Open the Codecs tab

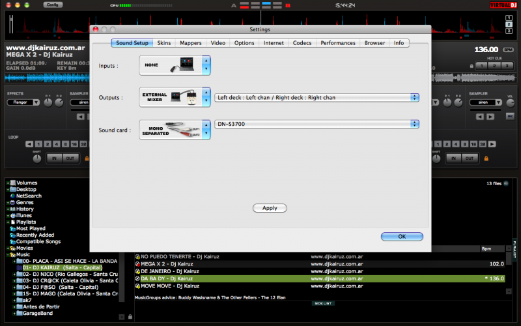tap(302, 43)
